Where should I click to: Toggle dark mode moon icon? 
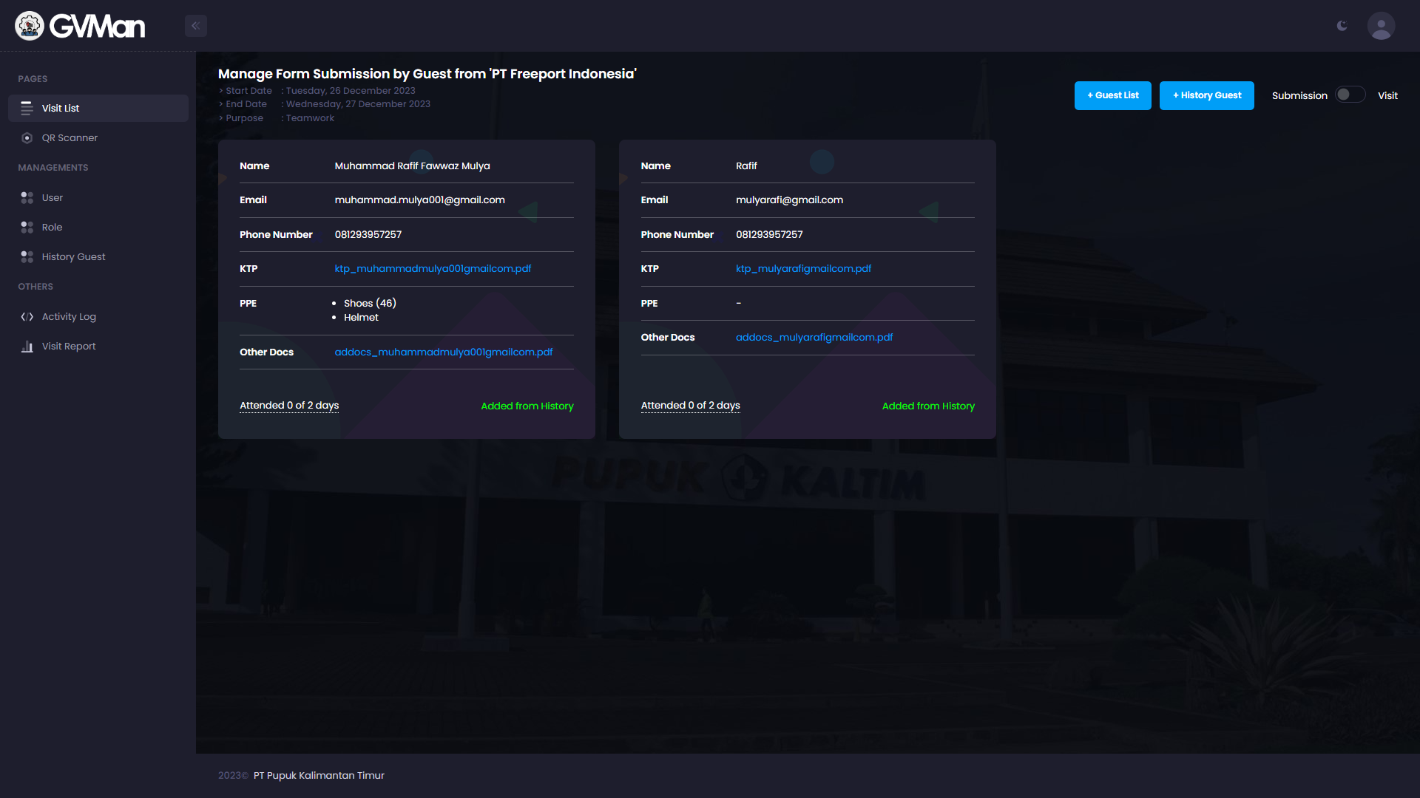click(x=1342, y=26)
